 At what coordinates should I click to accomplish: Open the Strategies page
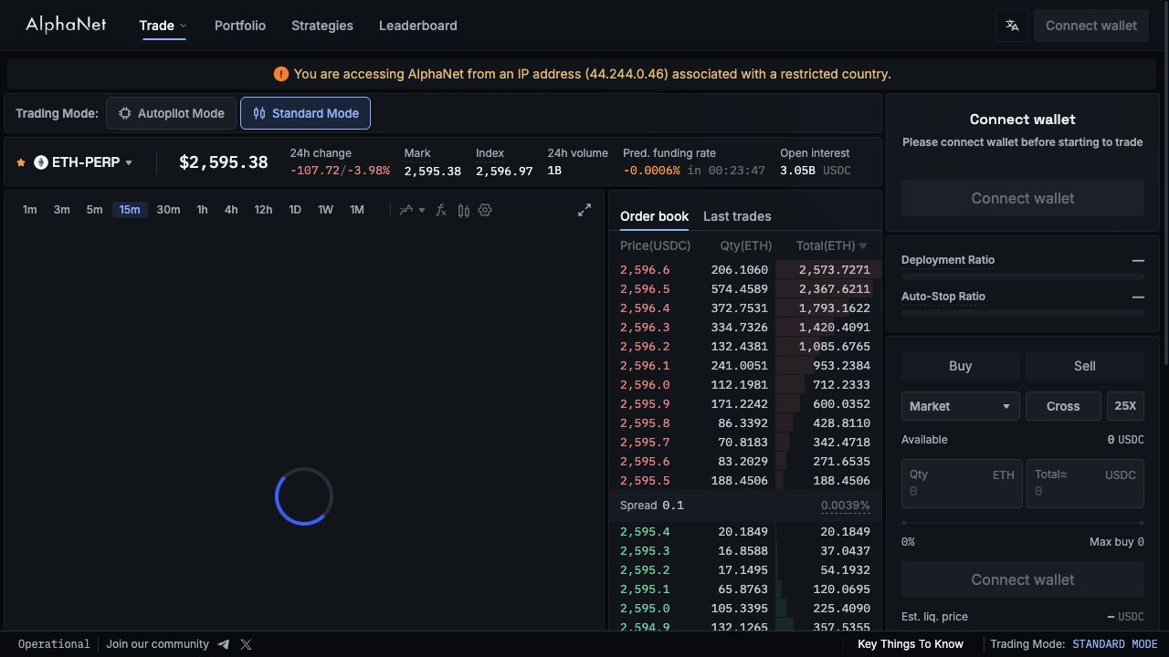click(x=322, y=26)
